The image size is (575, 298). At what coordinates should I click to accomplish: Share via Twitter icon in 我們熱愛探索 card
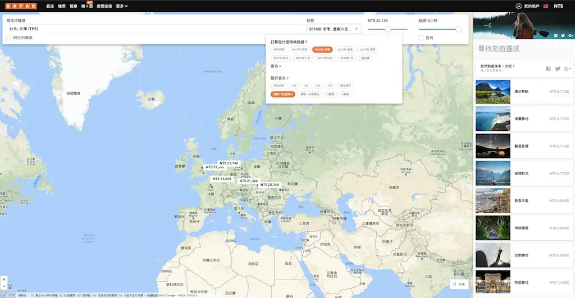(x=558, y=68)
